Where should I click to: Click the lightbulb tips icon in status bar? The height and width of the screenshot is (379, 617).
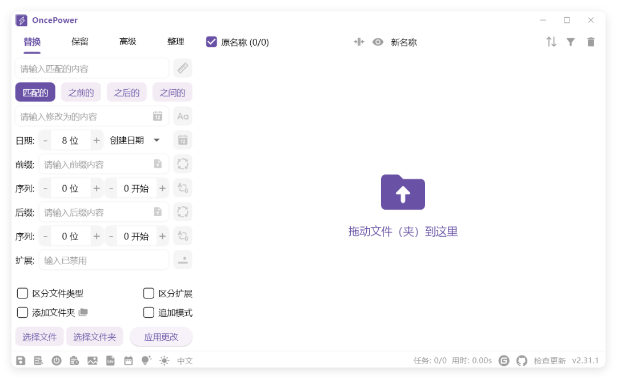[x=146, y=360]
